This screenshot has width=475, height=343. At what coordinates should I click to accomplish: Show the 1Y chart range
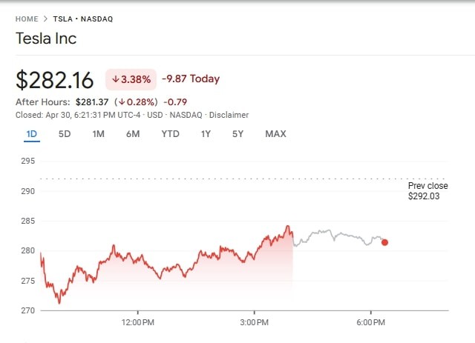click(x=206, y=134)
